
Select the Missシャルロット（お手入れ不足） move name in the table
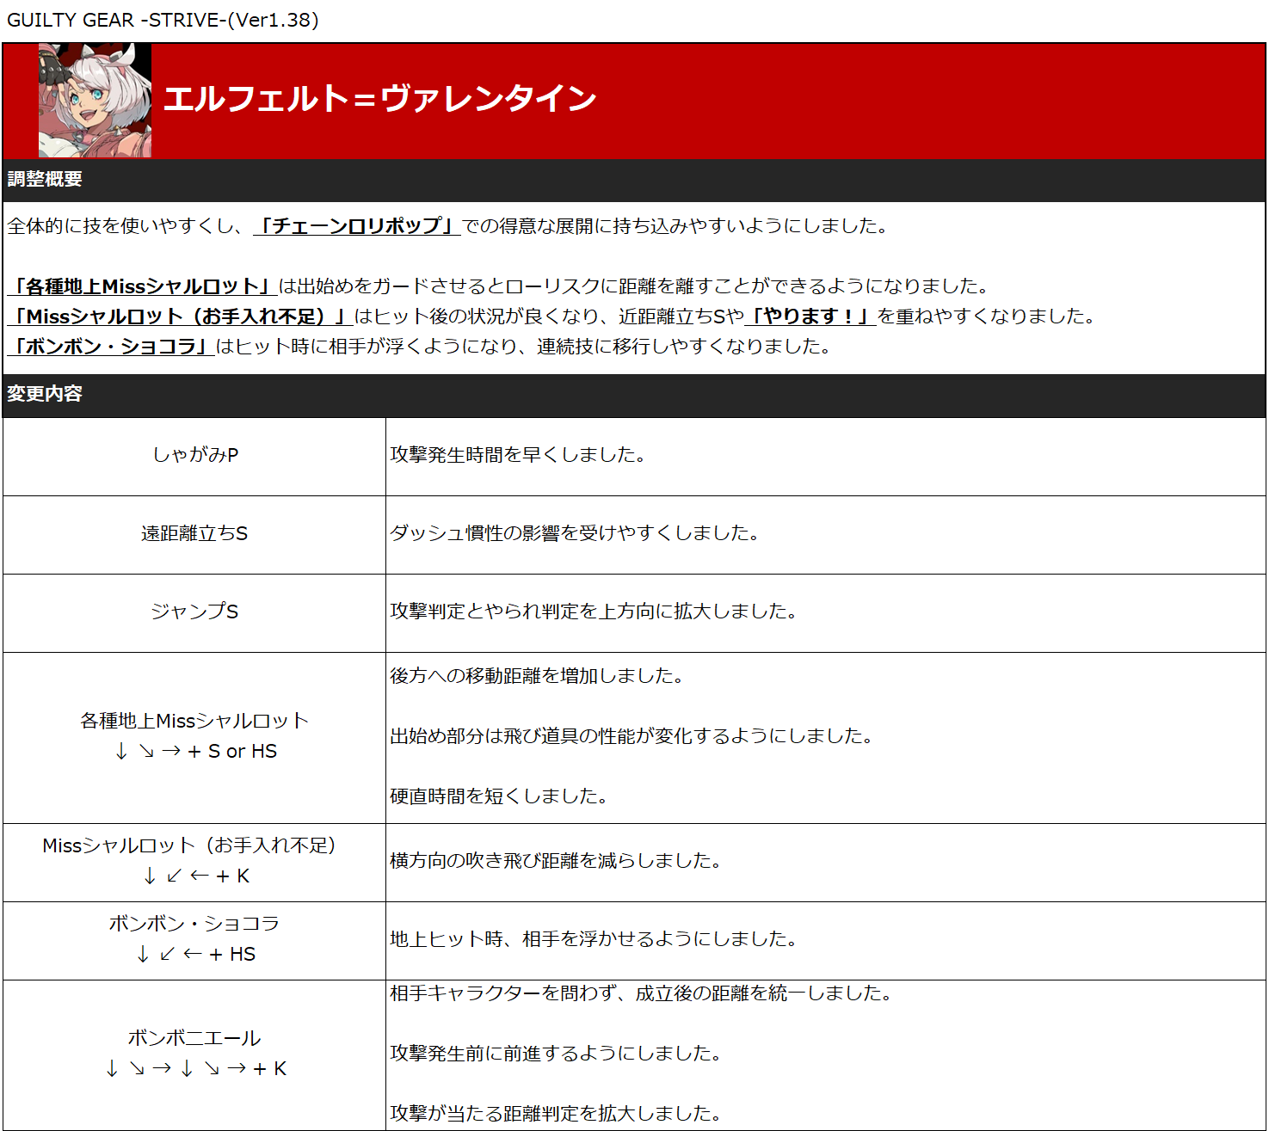pos(189,845)
